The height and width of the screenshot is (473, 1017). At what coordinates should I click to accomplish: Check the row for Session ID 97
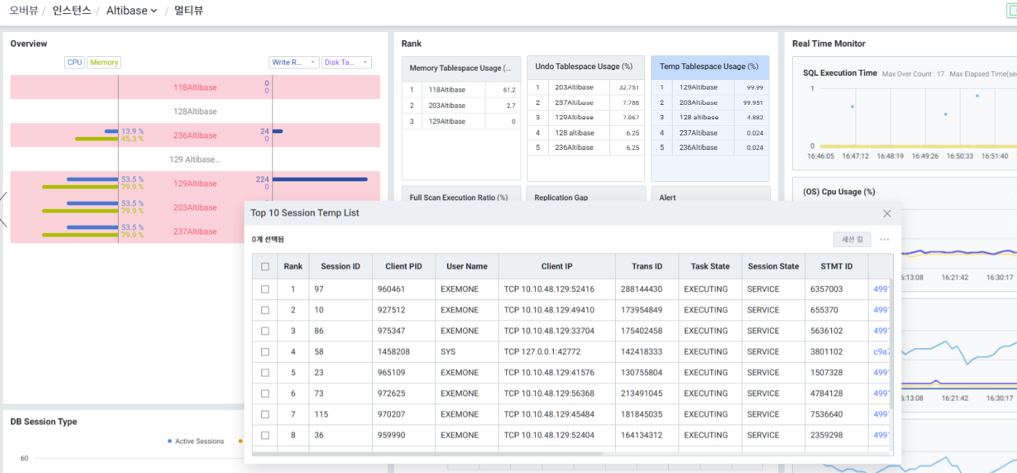click(265, 289)
